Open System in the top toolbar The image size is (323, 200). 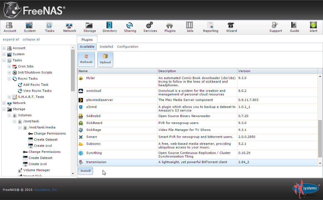(29, 27)
